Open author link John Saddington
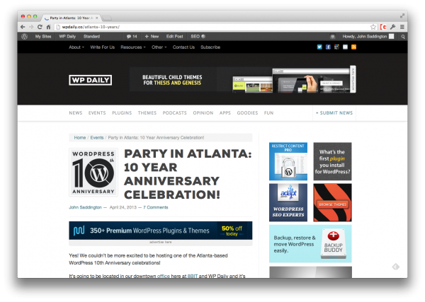The image size is (425, 302). pyautogui.click(x=85, y=207)
